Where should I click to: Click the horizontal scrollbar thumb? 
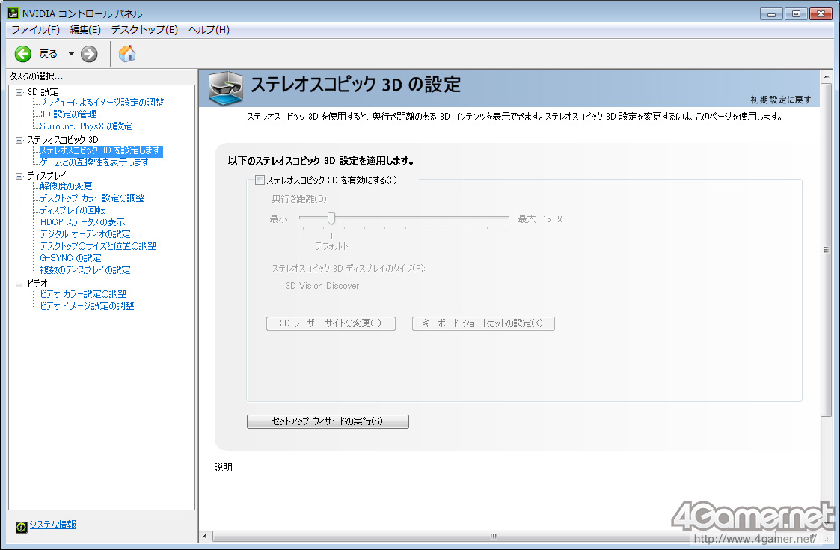[x=494, y=536]
